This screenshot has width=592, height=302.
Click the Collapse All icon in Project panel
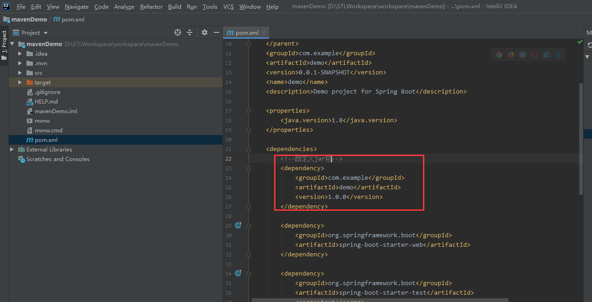point(190,32)
